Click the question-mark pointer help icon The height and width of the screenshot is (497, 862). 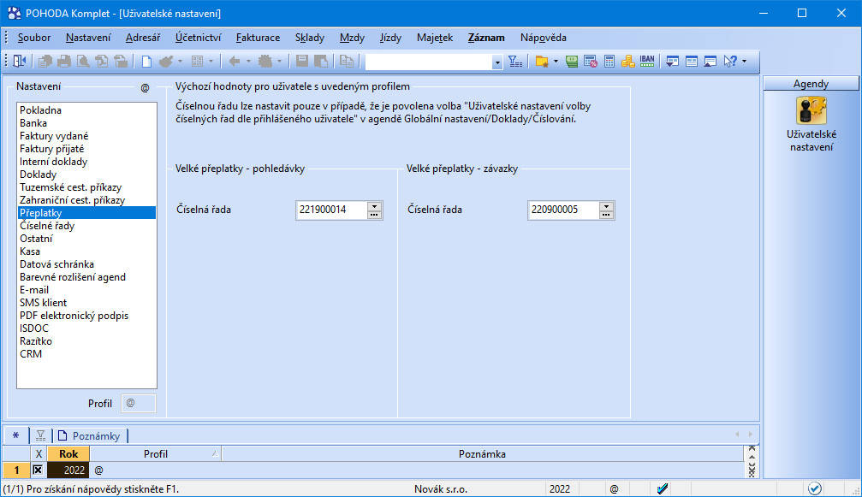click(x=730, y=61)
